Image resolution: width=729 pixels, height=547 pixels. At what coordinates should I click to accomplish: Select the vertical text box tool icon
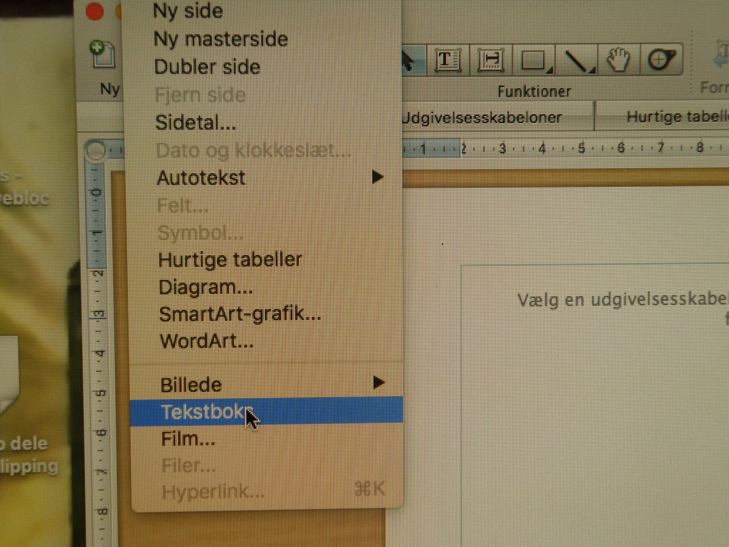(x=491, y=60)
